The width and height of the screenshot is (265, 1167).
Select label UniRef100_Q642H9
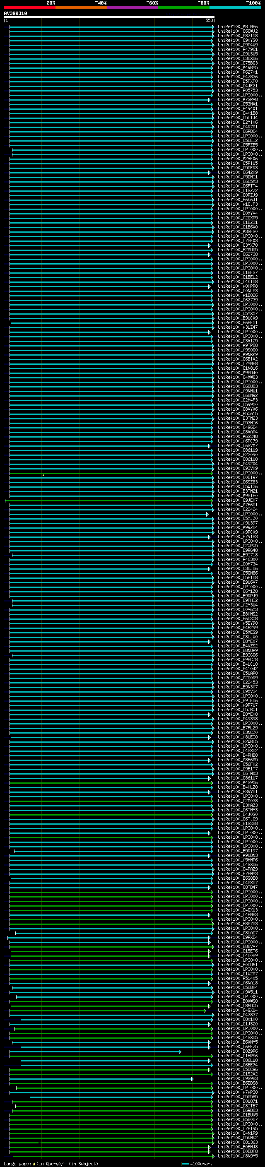pyautogui.click(x=238, y=172)
